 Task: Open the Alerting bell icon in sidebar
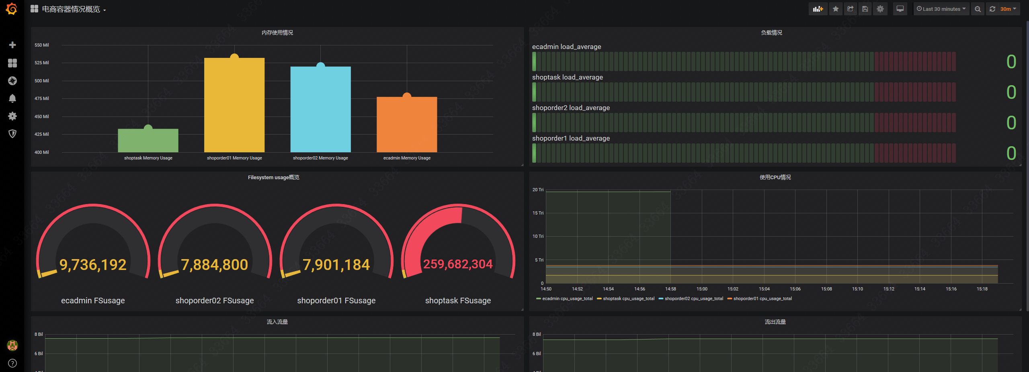(x=12, y=98)
